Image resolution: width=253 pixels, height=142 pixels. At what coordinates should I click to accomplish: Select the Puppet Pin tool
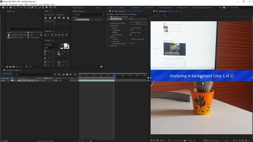(x=55, y=7)
